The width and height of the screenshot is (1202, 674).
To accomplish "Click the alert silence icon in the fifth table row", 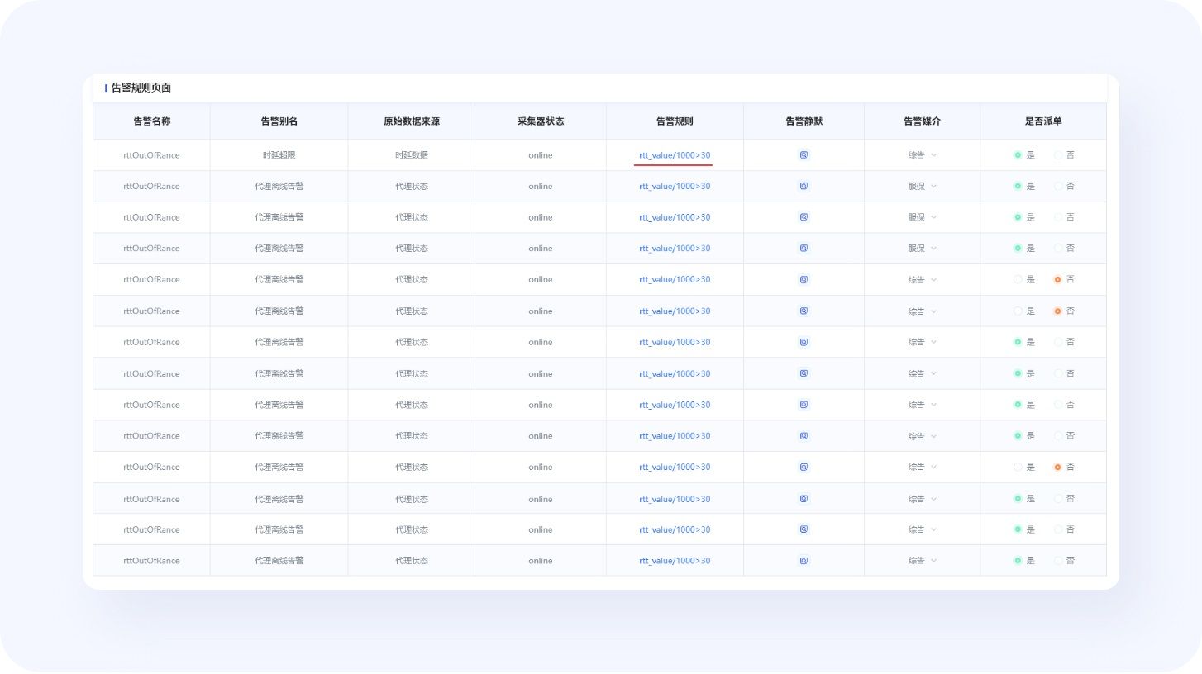I will click(804, 279).
